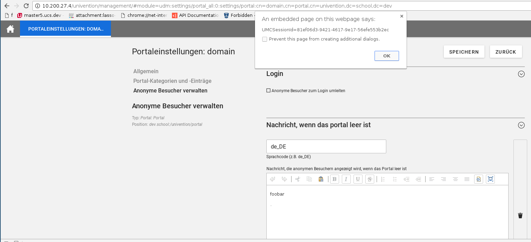This screenshot has width=531, height=242.
Task: Open the HTML source view icon
Action: coord(478,179)
